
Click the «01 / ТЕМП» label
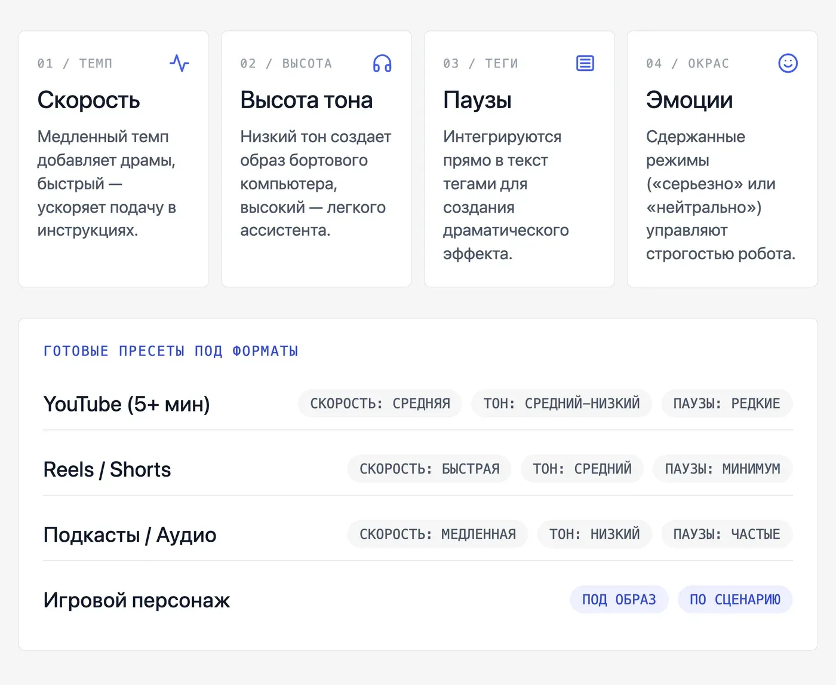(75, 63)
